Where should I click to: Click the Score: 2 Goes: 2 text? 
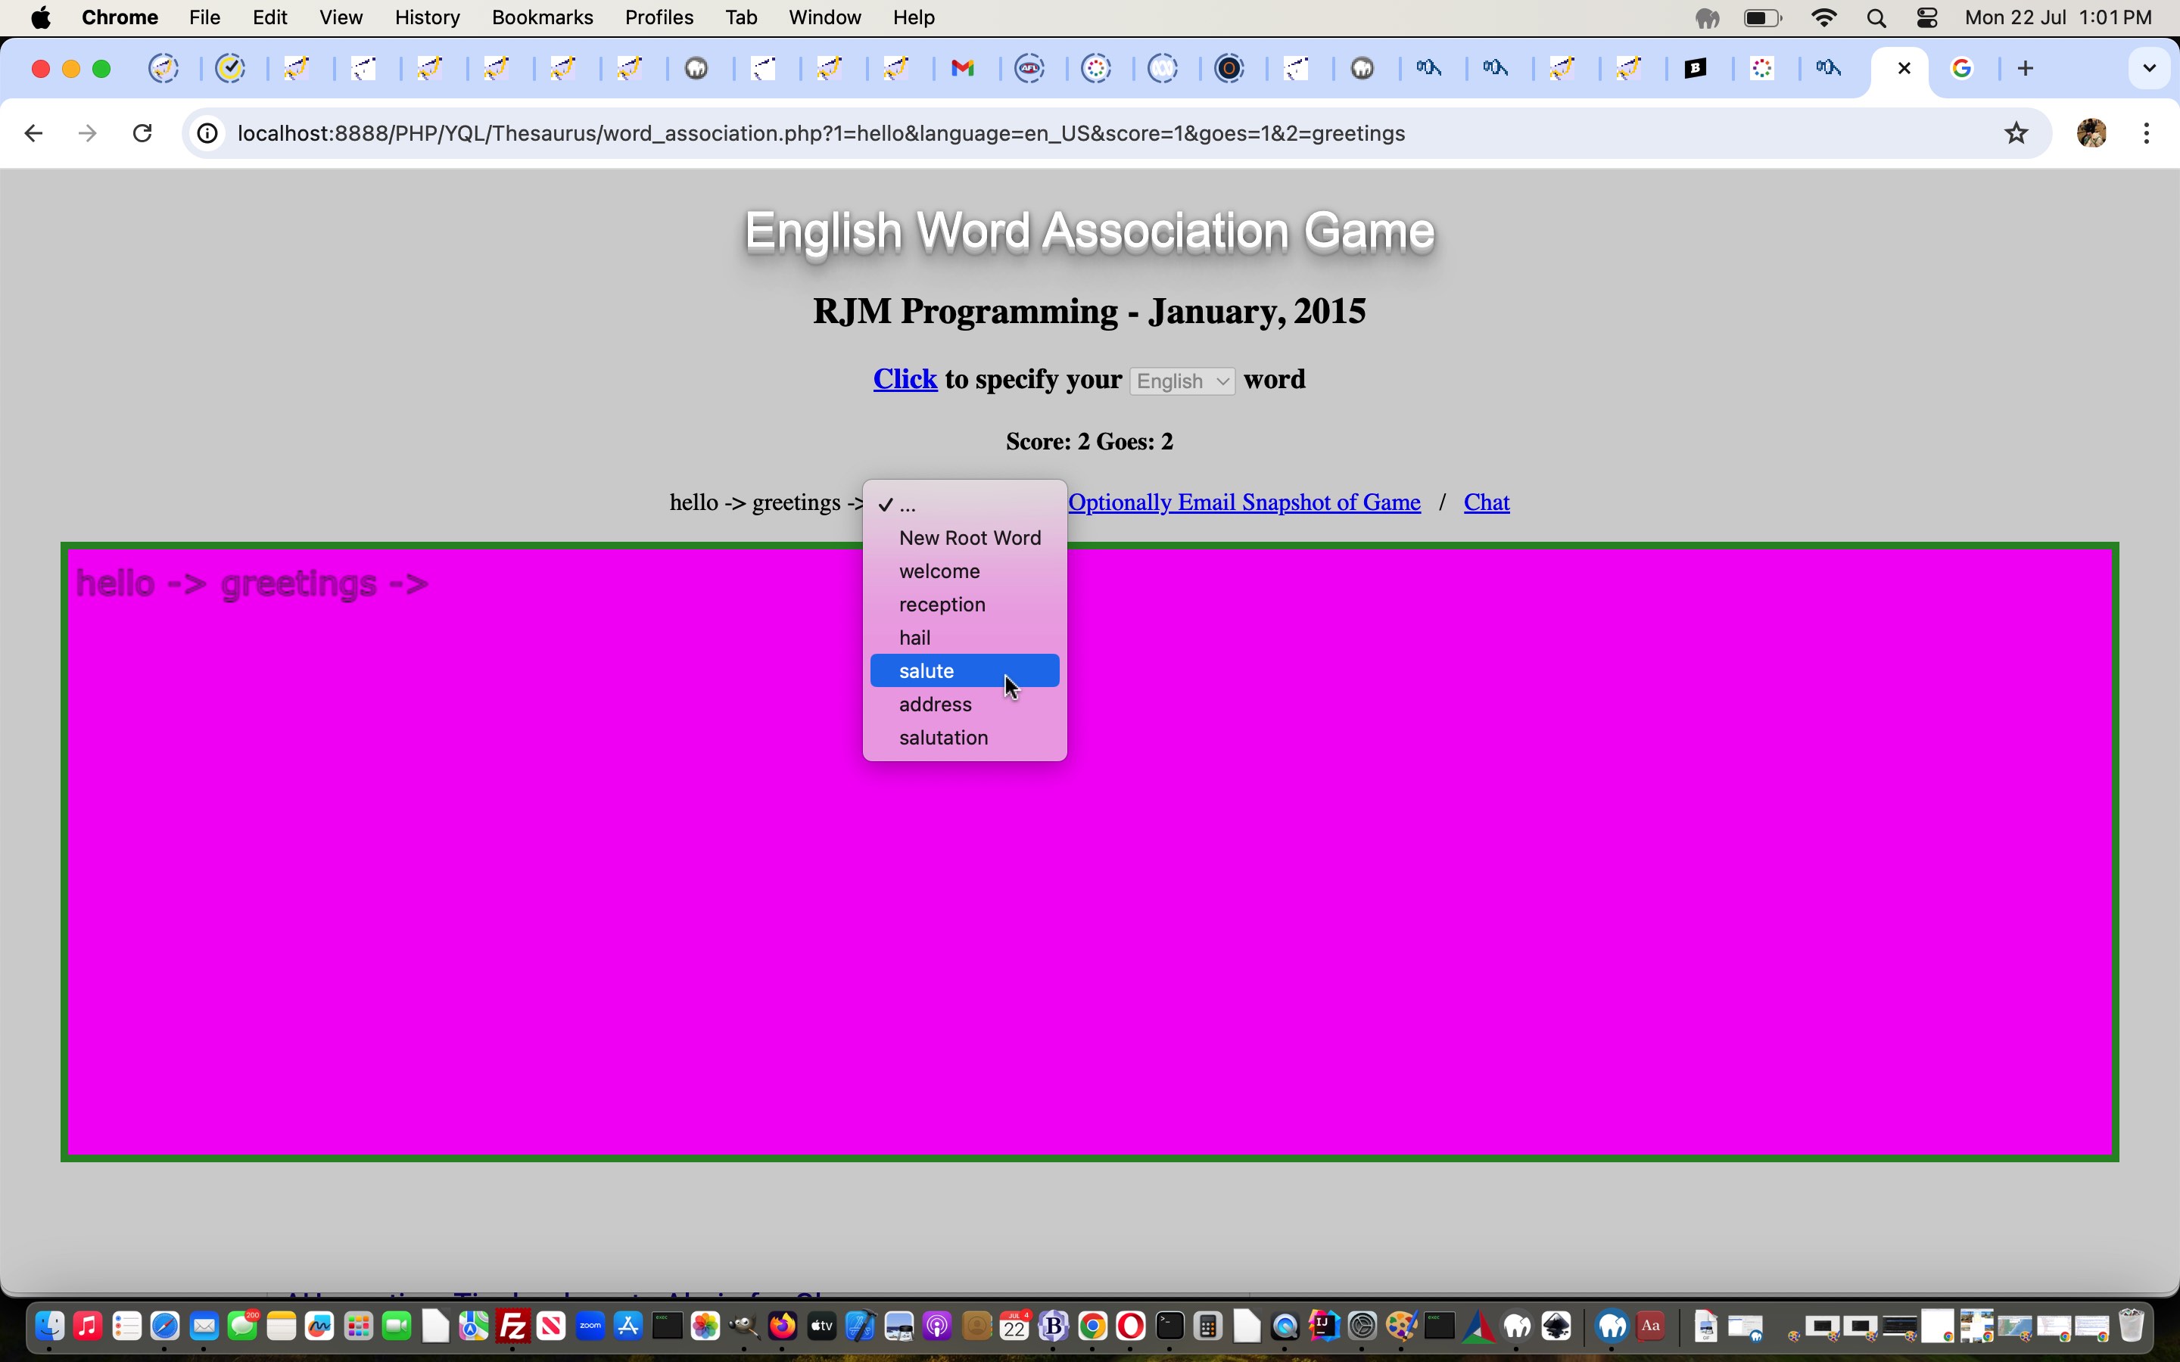coord(1090,441)
